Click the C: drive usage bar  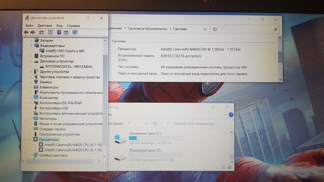(x=156, y=138)
